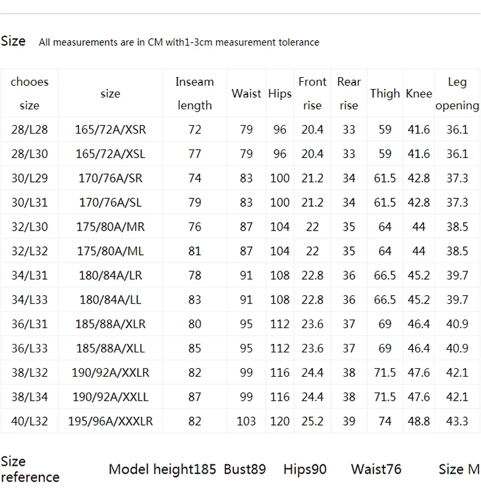The height and width of the screenshot is (500, 481).
Task: Click the Inseam length column header
Action: (194, 93)
